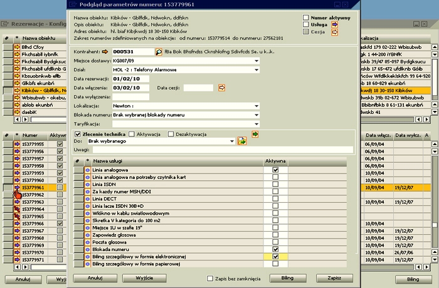Open the Miejsce dostawy dropdown

(257, 61)
